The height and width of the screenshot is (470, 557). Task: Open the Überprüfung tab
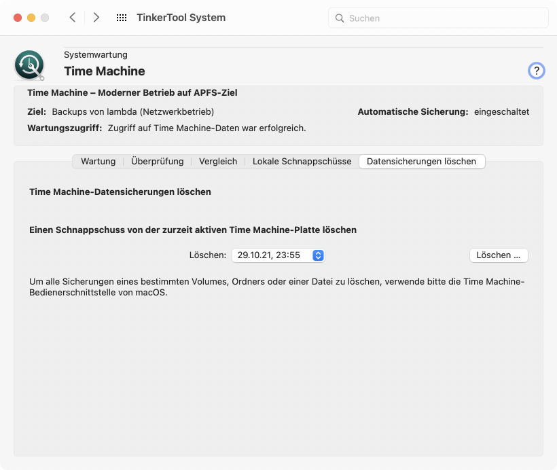[158, 161]
